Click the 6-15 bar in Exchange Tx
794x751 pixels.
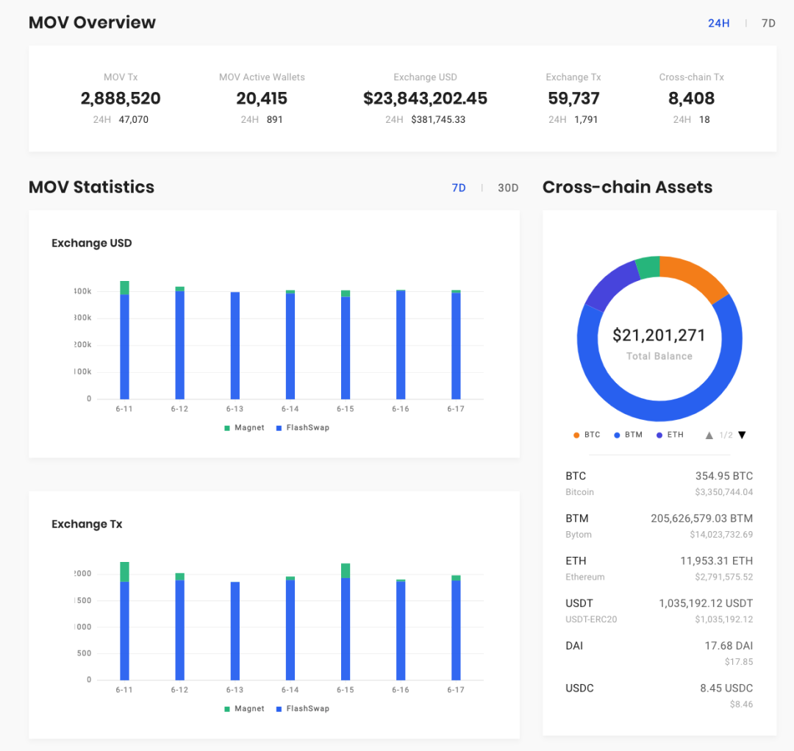[x=346, y=622]
